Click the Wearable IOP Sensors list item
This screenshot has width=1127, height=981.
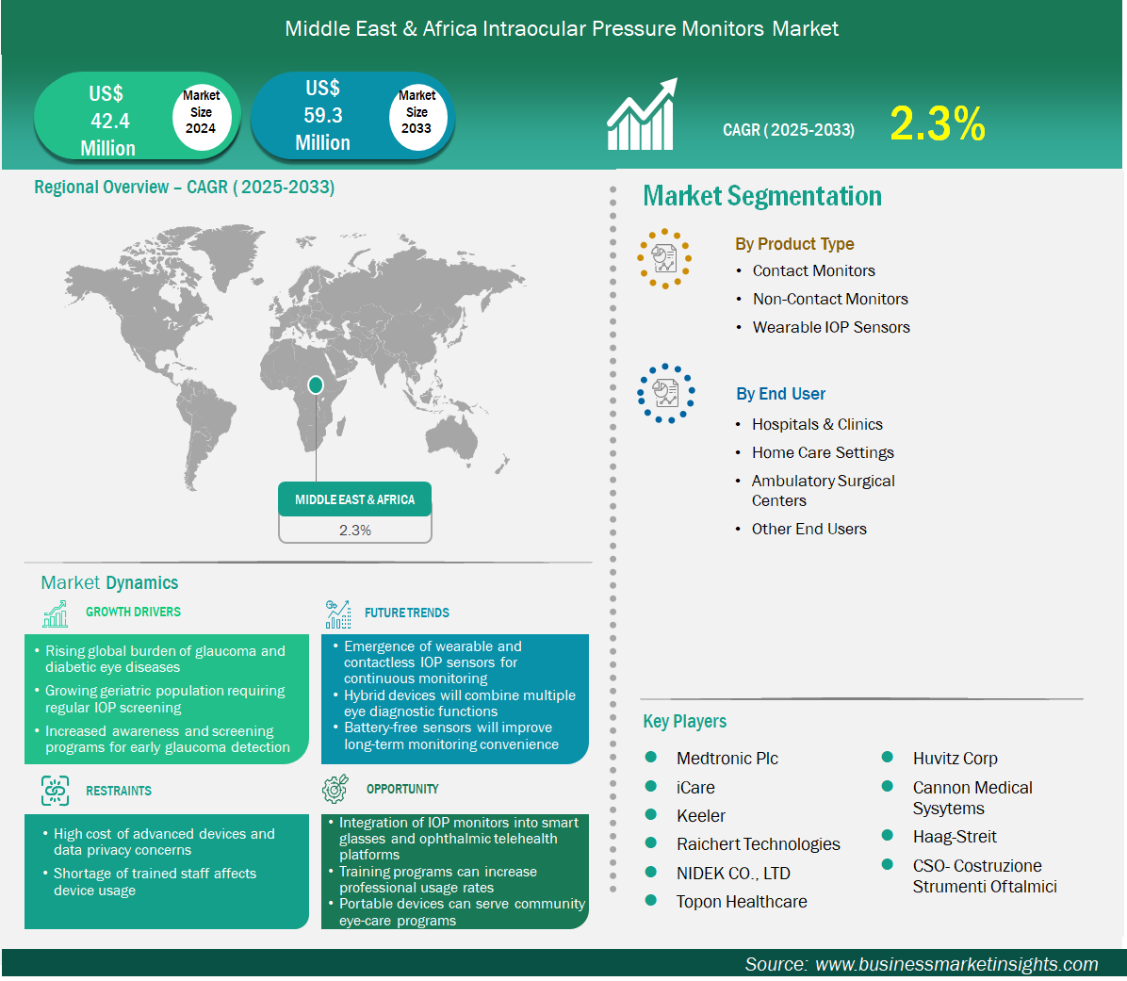pos(830,327)
